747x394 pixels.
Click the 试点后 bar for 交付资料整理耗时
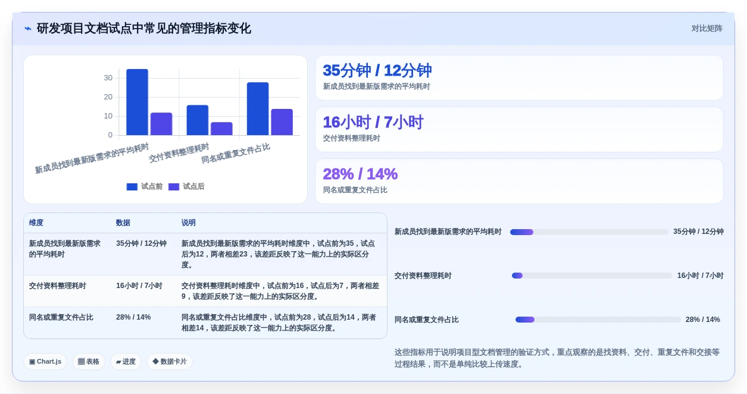(221, 129)
